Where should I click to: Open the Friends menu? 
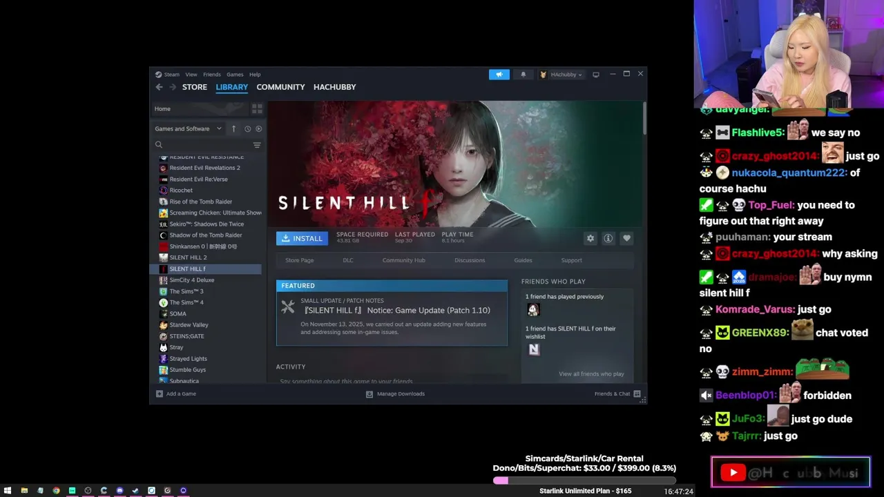tap(212, 75)
